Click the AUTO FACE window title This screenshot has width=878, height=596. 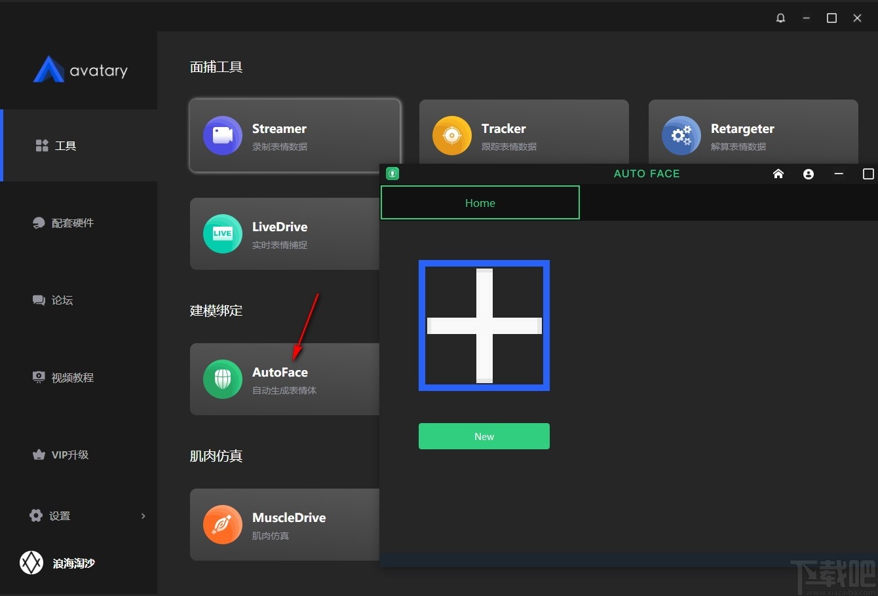(647, 174)
